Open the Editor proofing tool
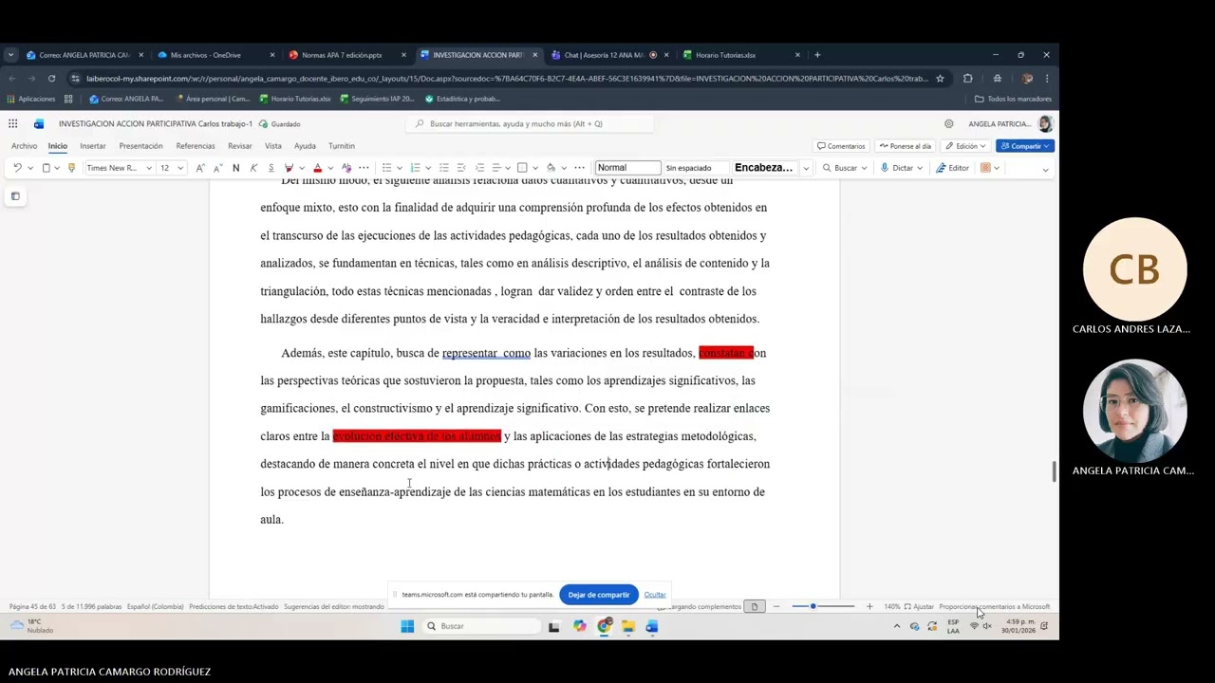Image resolution: width=1215 pixels, height=683 pixels. tap(952, 168)
